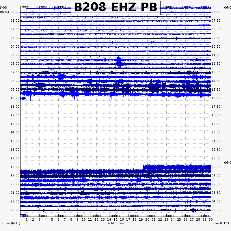The image size is (231, 231).
Task: Click the + Minutes axis label
Action: click(116, 223)
